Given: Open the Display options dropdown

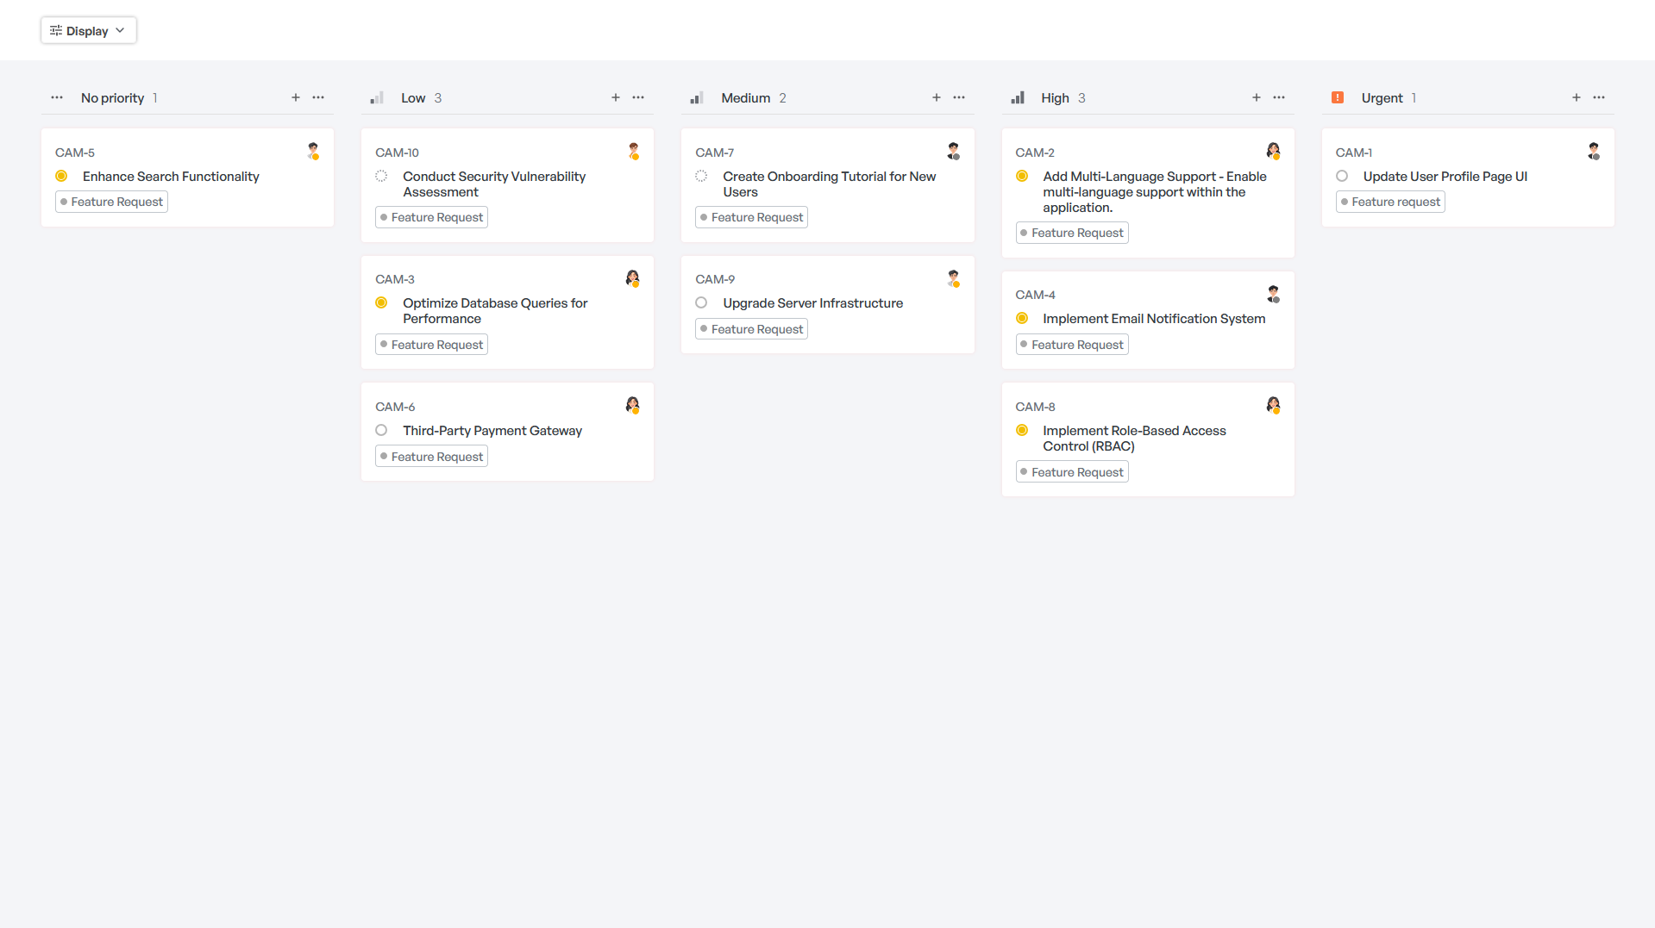Looking at the screenshot, I should (88, 30).
